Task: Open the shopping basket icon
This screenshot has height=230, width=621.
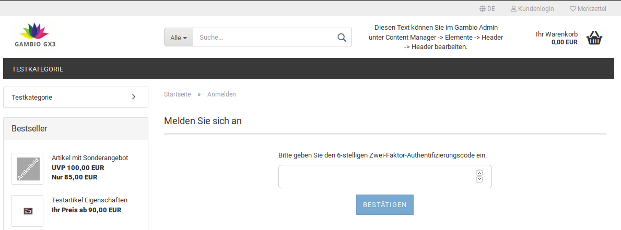Action: 594,38
